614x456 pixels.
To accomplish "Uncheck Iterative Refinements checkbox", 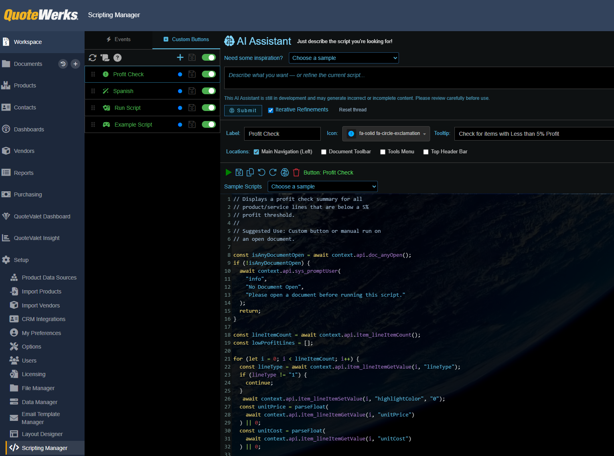I will click(270, 110).
